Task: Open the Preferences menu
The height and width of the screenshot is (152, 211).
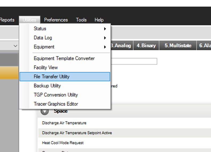Action: (56, 20)
